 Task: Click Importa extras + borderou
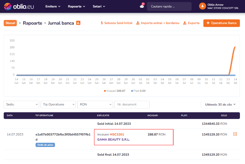pyautogui.click(x=157, y=23)
